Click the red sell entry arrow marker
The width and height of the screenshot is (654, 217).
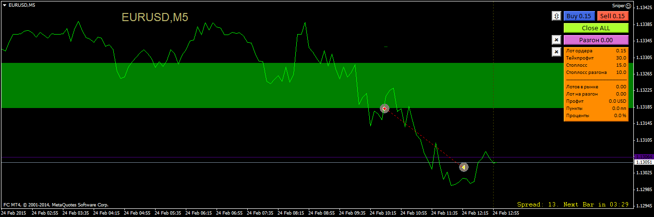[x=384, y=108]
